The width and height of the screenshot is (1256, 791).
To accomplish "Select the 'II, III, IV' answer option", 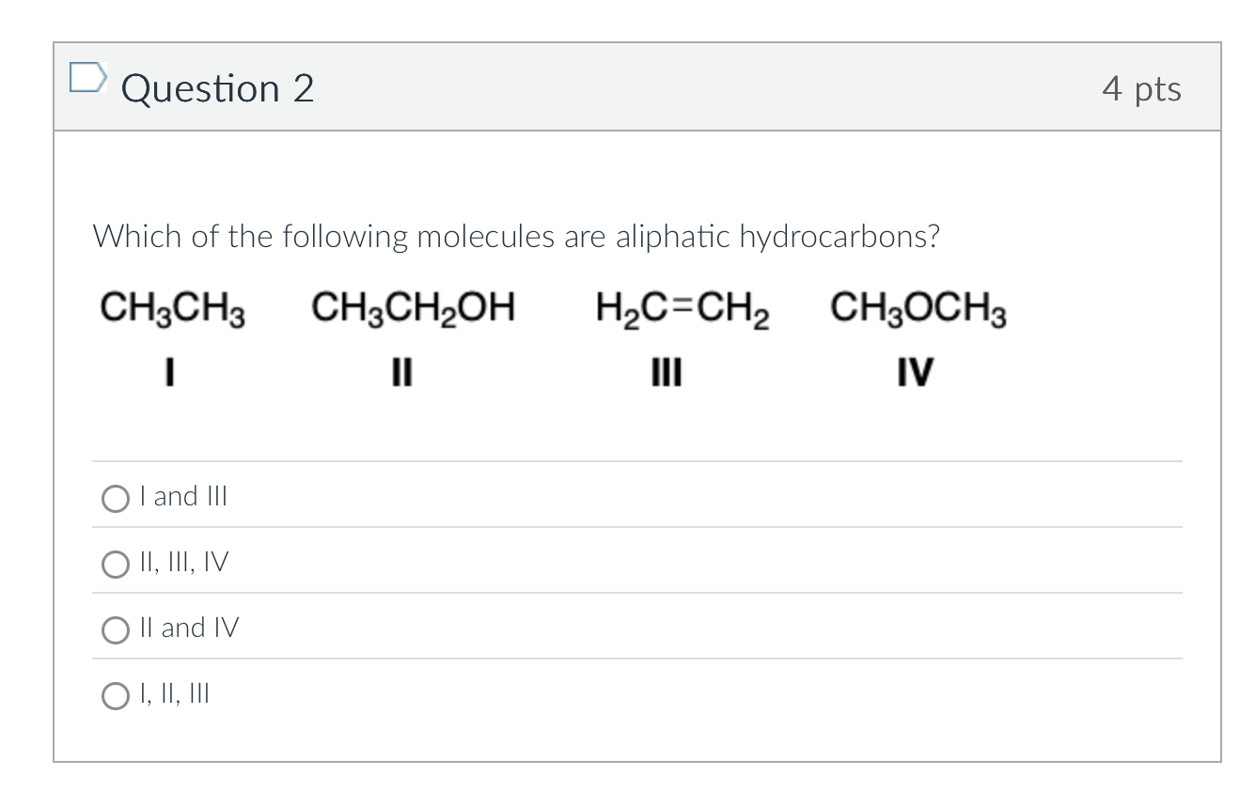I will [x=115, y=564].
